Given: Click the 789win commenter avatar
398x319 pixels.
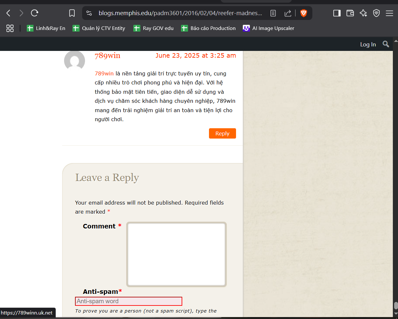Looking at the screenshot, I should click(74, 61).
